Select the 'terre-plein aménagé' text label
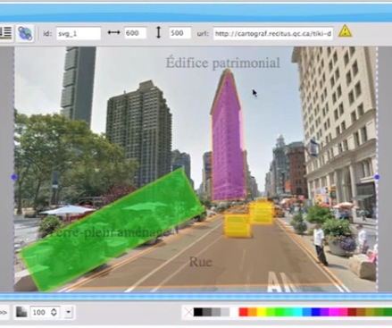The width and height of the screenshot is (392, 328). [110, 232]
